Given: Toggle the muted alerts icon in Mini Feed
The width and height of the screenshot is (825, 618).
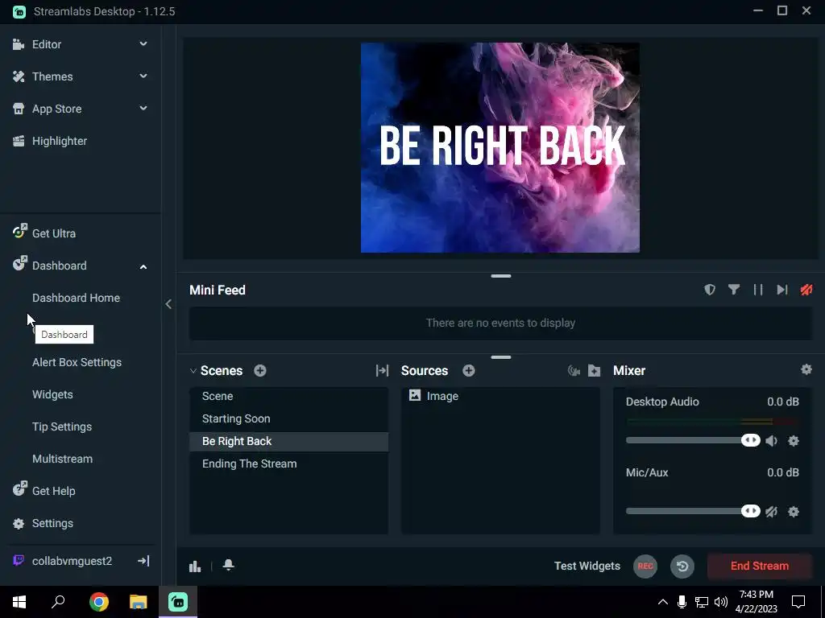Looking at the screenshot, I should 806,290.
